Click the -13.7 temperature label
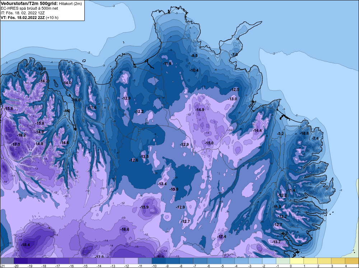Viewport: 359px width, 268px height. (x=276, y=242)
